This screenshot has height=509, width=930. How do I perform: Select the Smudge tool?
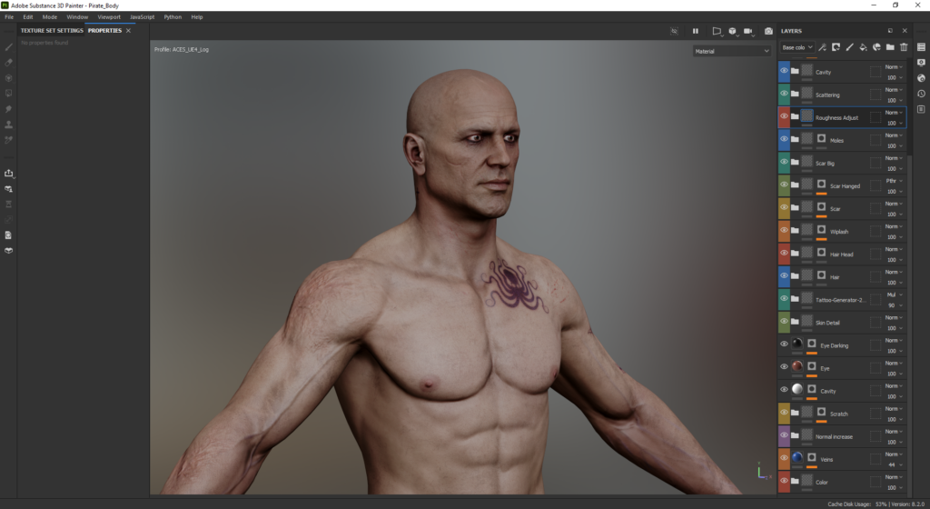[x=9, y=109]
